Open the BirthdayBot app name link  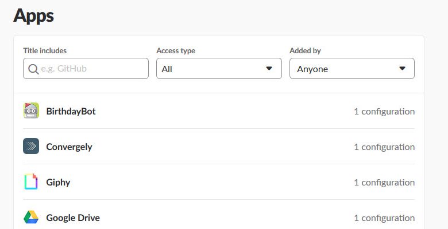[x=71, y=111]
